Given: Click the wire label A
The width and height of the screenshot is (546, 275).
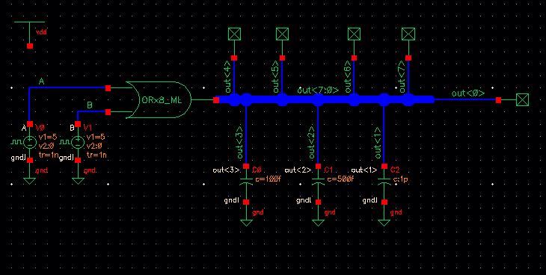Looking at the screenshot, I should 41,81.
